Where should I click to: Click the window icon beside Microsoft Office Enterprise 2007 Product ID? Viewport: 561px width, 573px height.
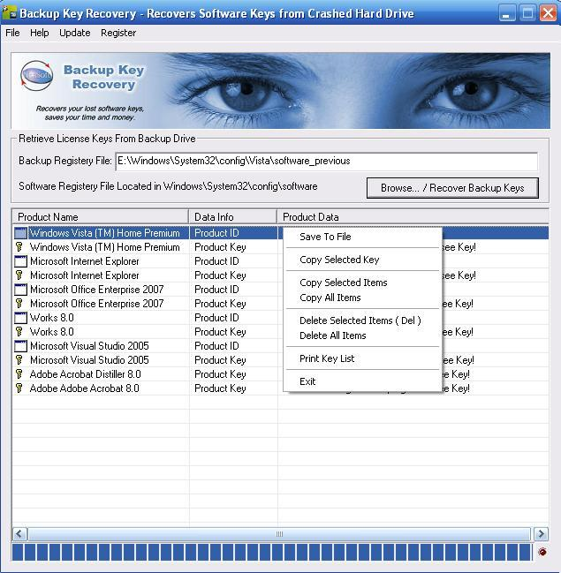(20, 290)
